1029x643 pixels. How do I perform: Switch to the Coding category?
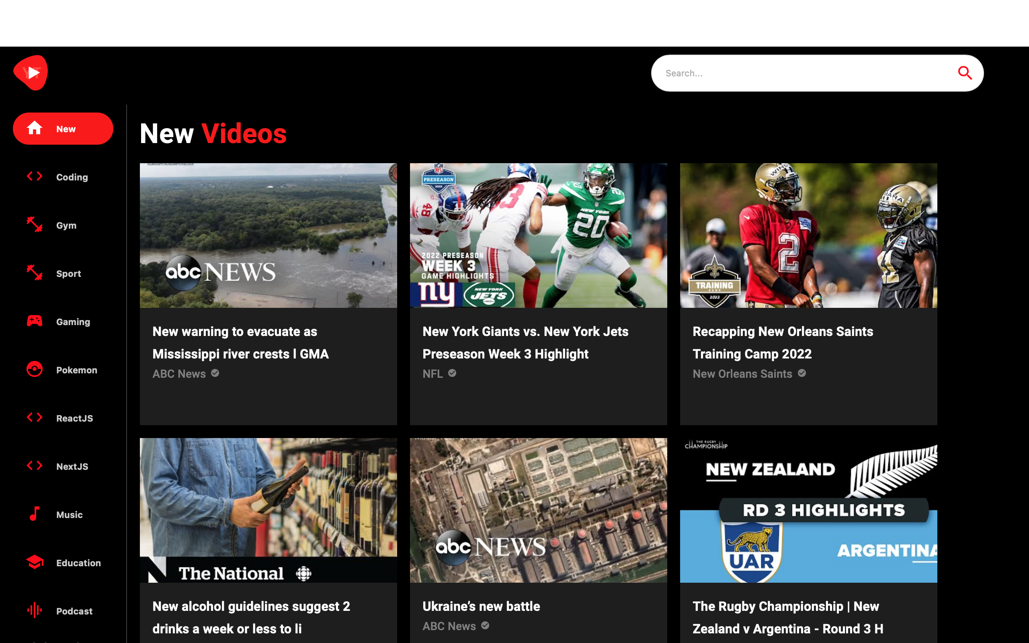(63, 177)
